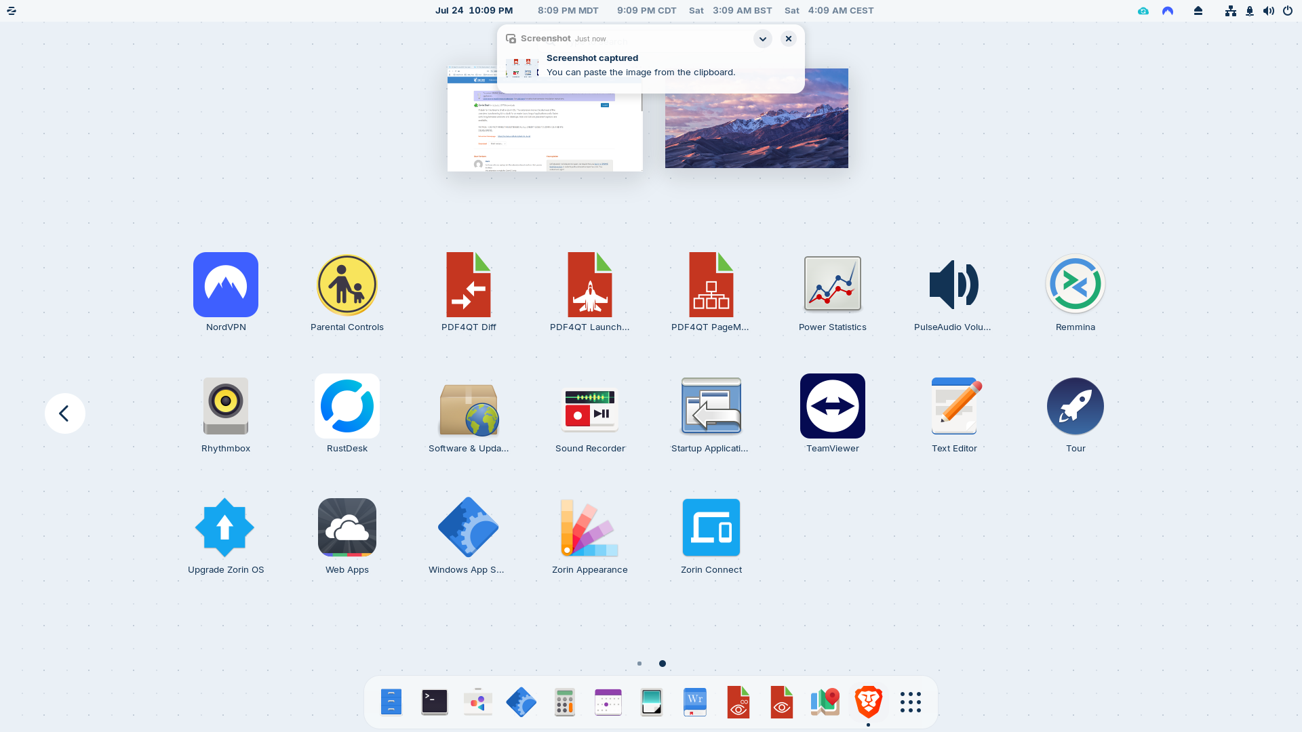The width and height of the screenshot is (1302, 732).
Task: Click the eject removable drives tray icon
Action: click(1198, 11)
